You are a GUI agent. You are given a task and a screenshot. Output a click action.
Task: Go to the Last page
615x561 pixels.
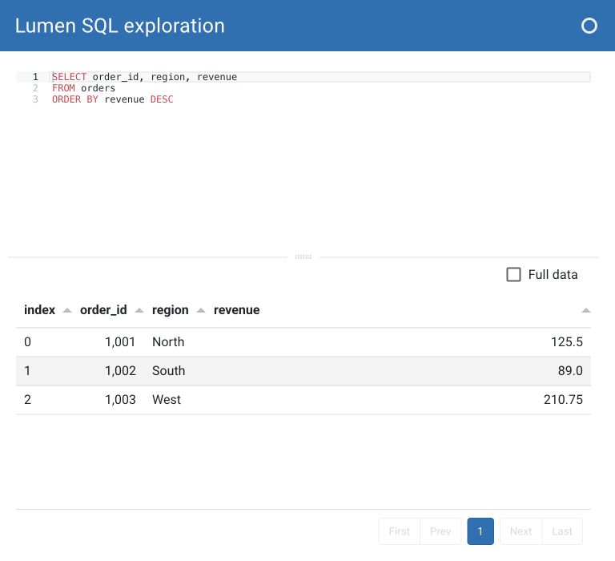562,531
